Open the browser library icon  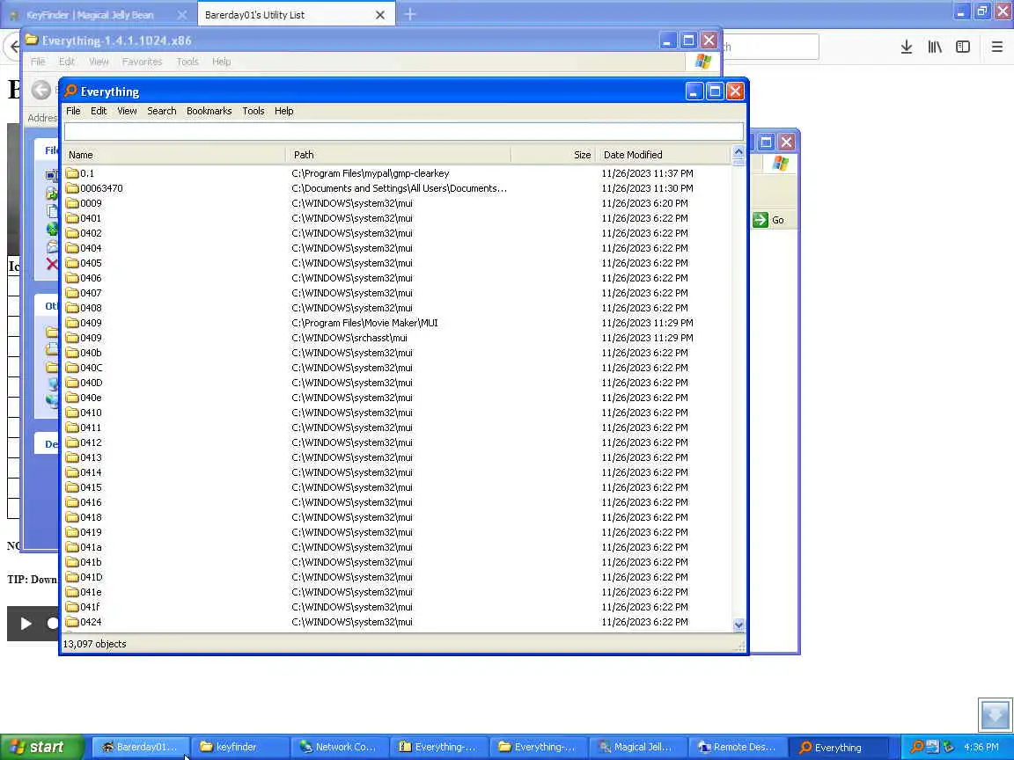tap(935, 47)
